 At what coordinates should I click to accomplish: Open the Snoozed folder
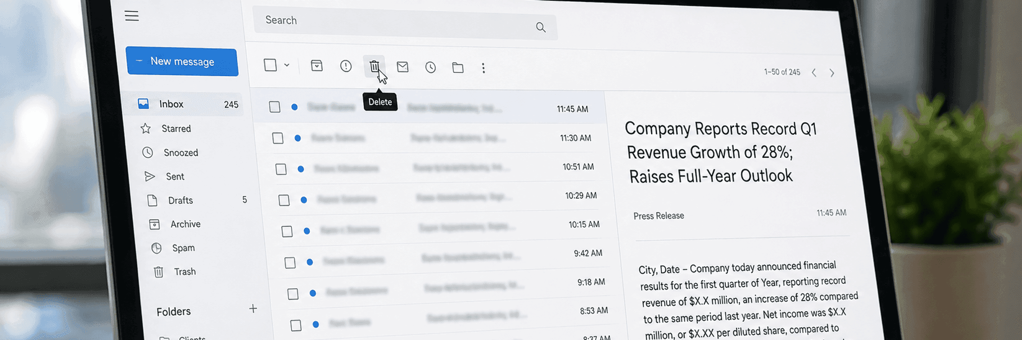181,153
